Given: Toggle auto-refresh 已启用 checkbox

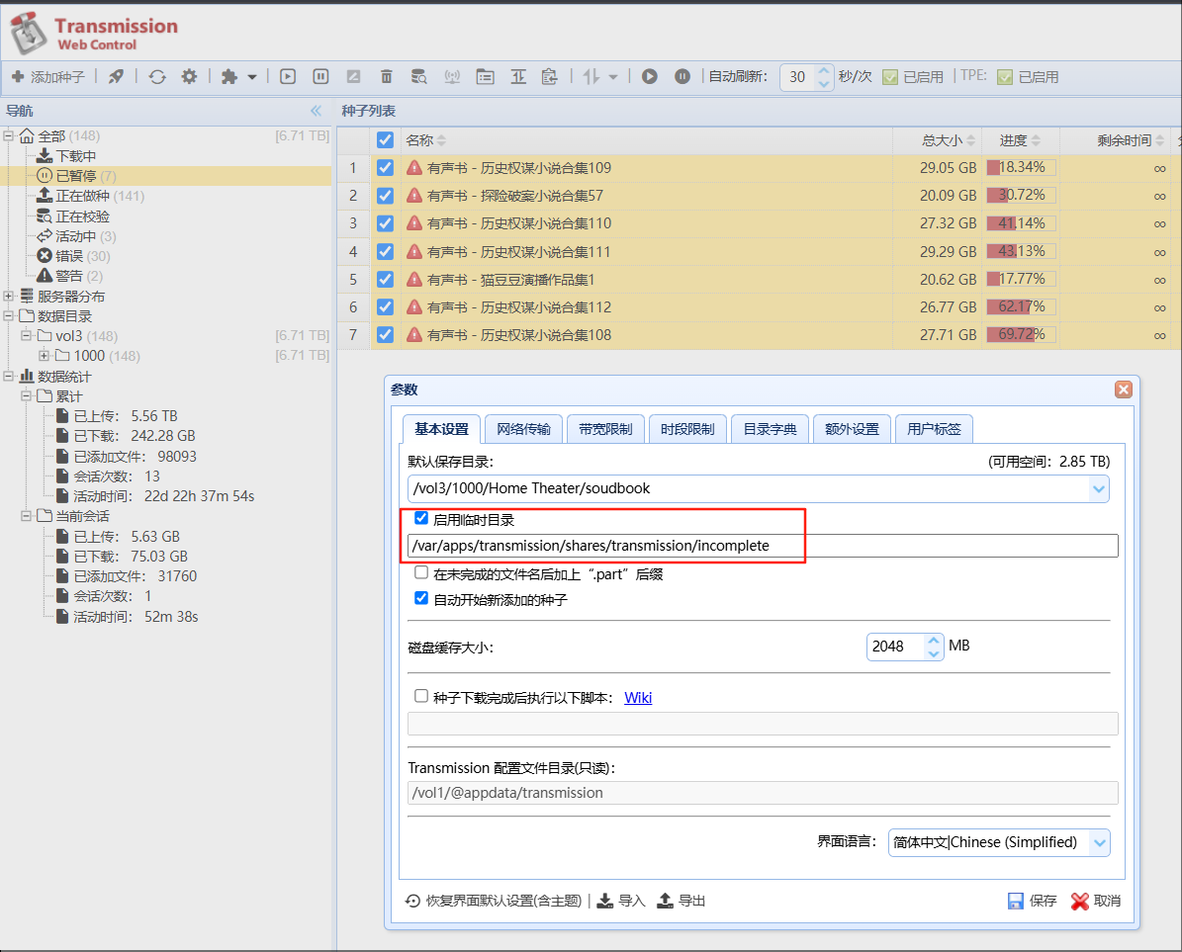Looking at the screenshot, I should 890,77.
